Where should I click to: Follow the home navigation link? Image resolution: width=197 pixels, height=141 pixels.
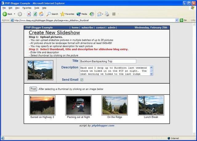pyautogui.click(x=75, y=28)
